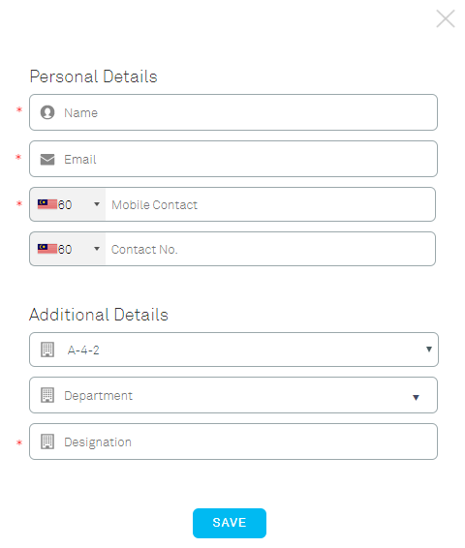Click the building icon beside Department
Viewport: 465px width, 548px height.
click(47, 395)
